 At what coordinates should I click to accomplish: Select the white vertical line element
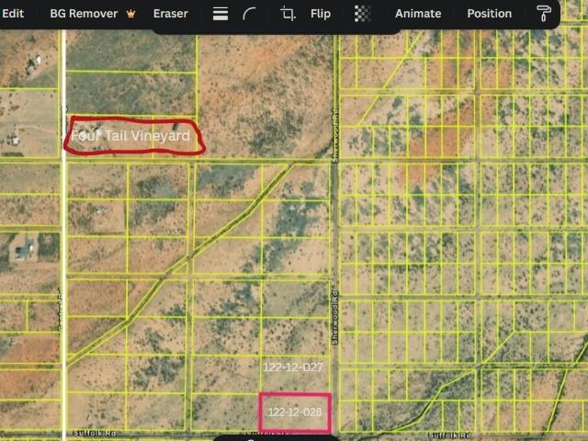click(x=64, y=232)
